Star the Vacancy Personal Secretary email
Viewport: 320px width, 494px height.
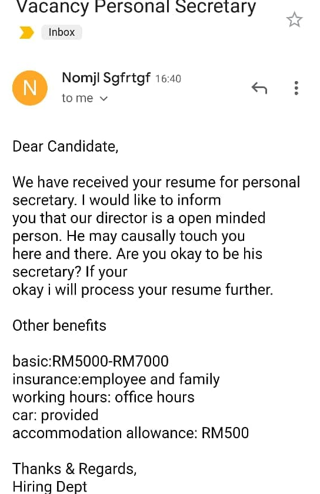coord(294,19)
